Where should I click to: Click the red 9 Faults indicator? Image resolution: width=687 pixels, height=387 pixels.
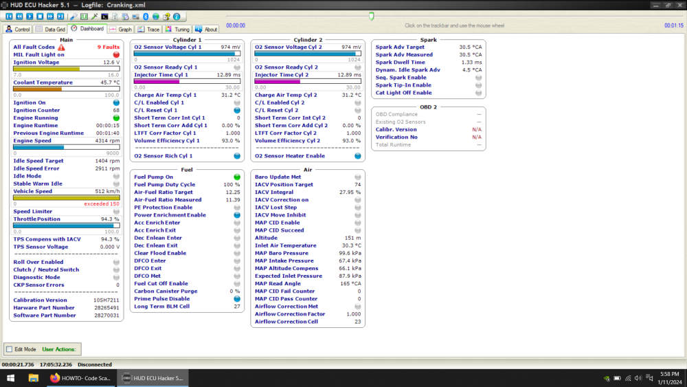pos(109,47)
